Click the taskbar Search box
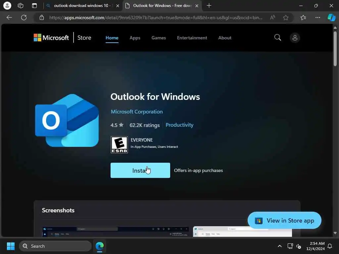 (x=55, y=246)
